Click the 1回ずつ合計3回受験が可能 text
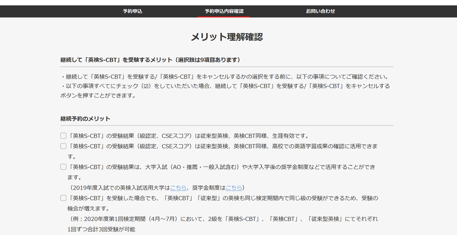457x235 pixels. [101, 229]
